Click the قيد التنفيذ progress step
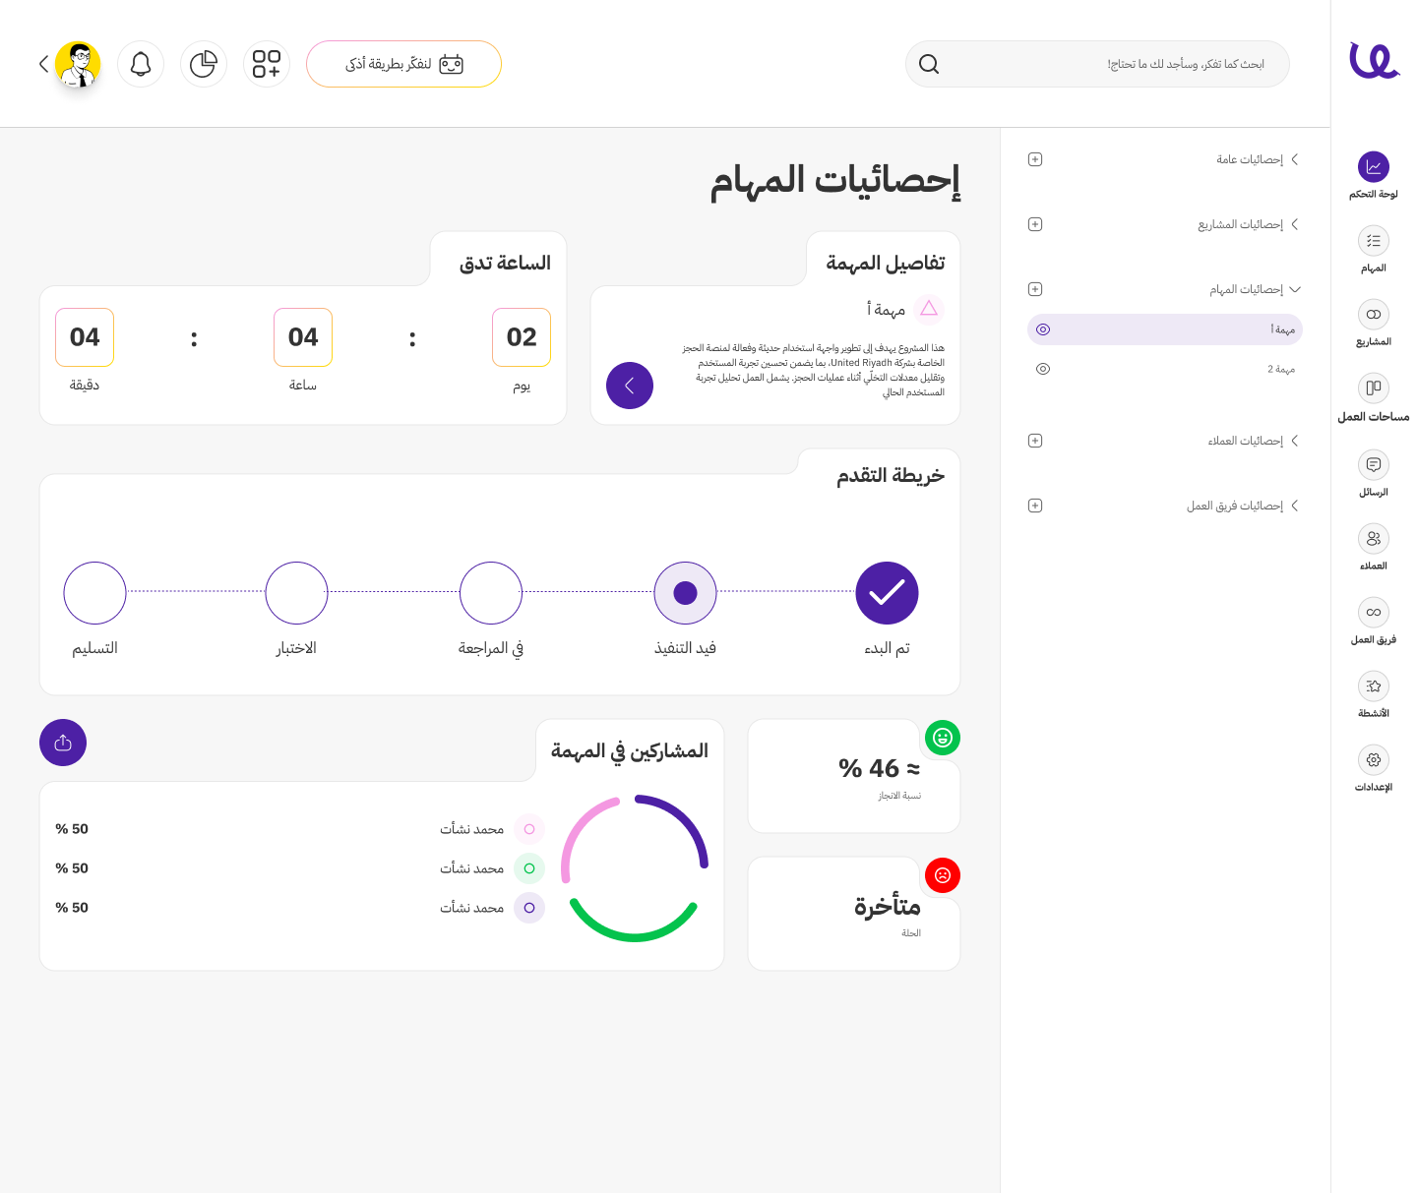 click(685, 593)
